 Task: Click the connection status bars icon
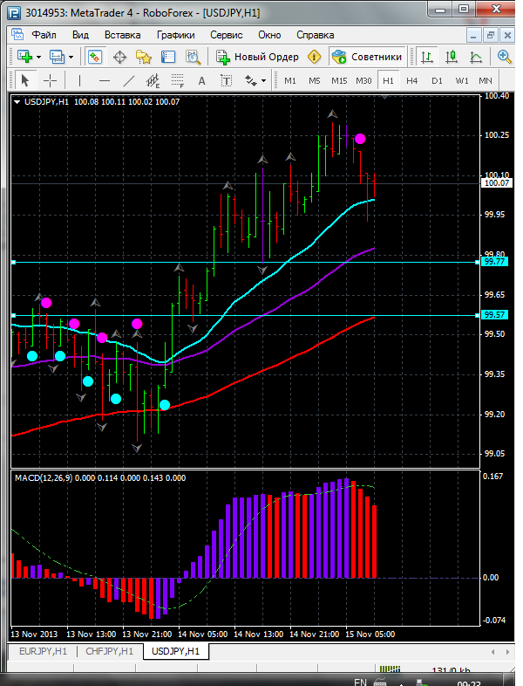[x=391, y=669]
